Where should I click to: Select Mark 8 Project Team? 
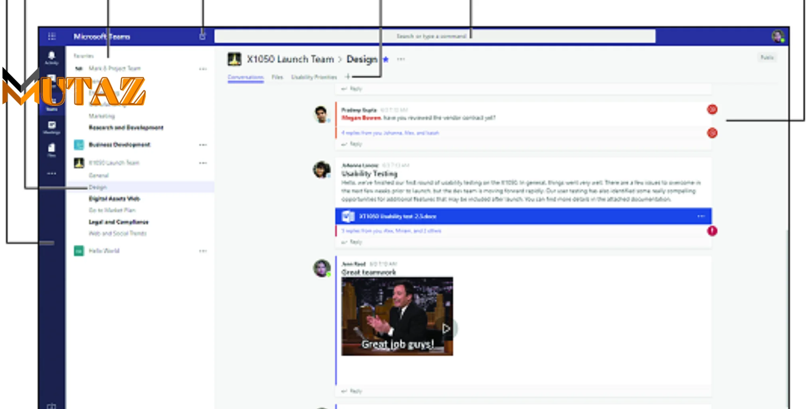[x=115, y=68]
